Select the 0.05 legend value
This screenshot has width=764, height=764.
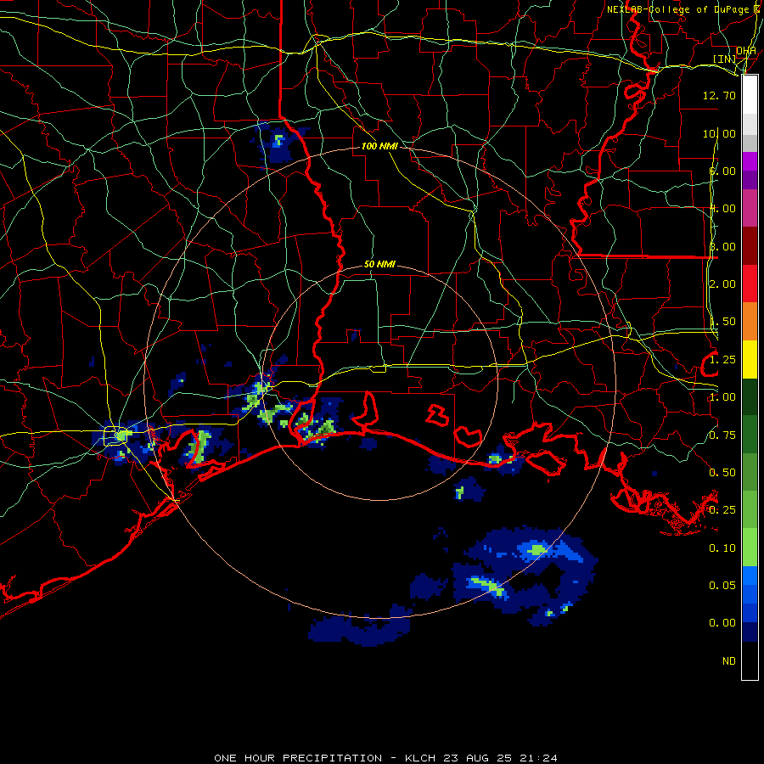point(722,586)
